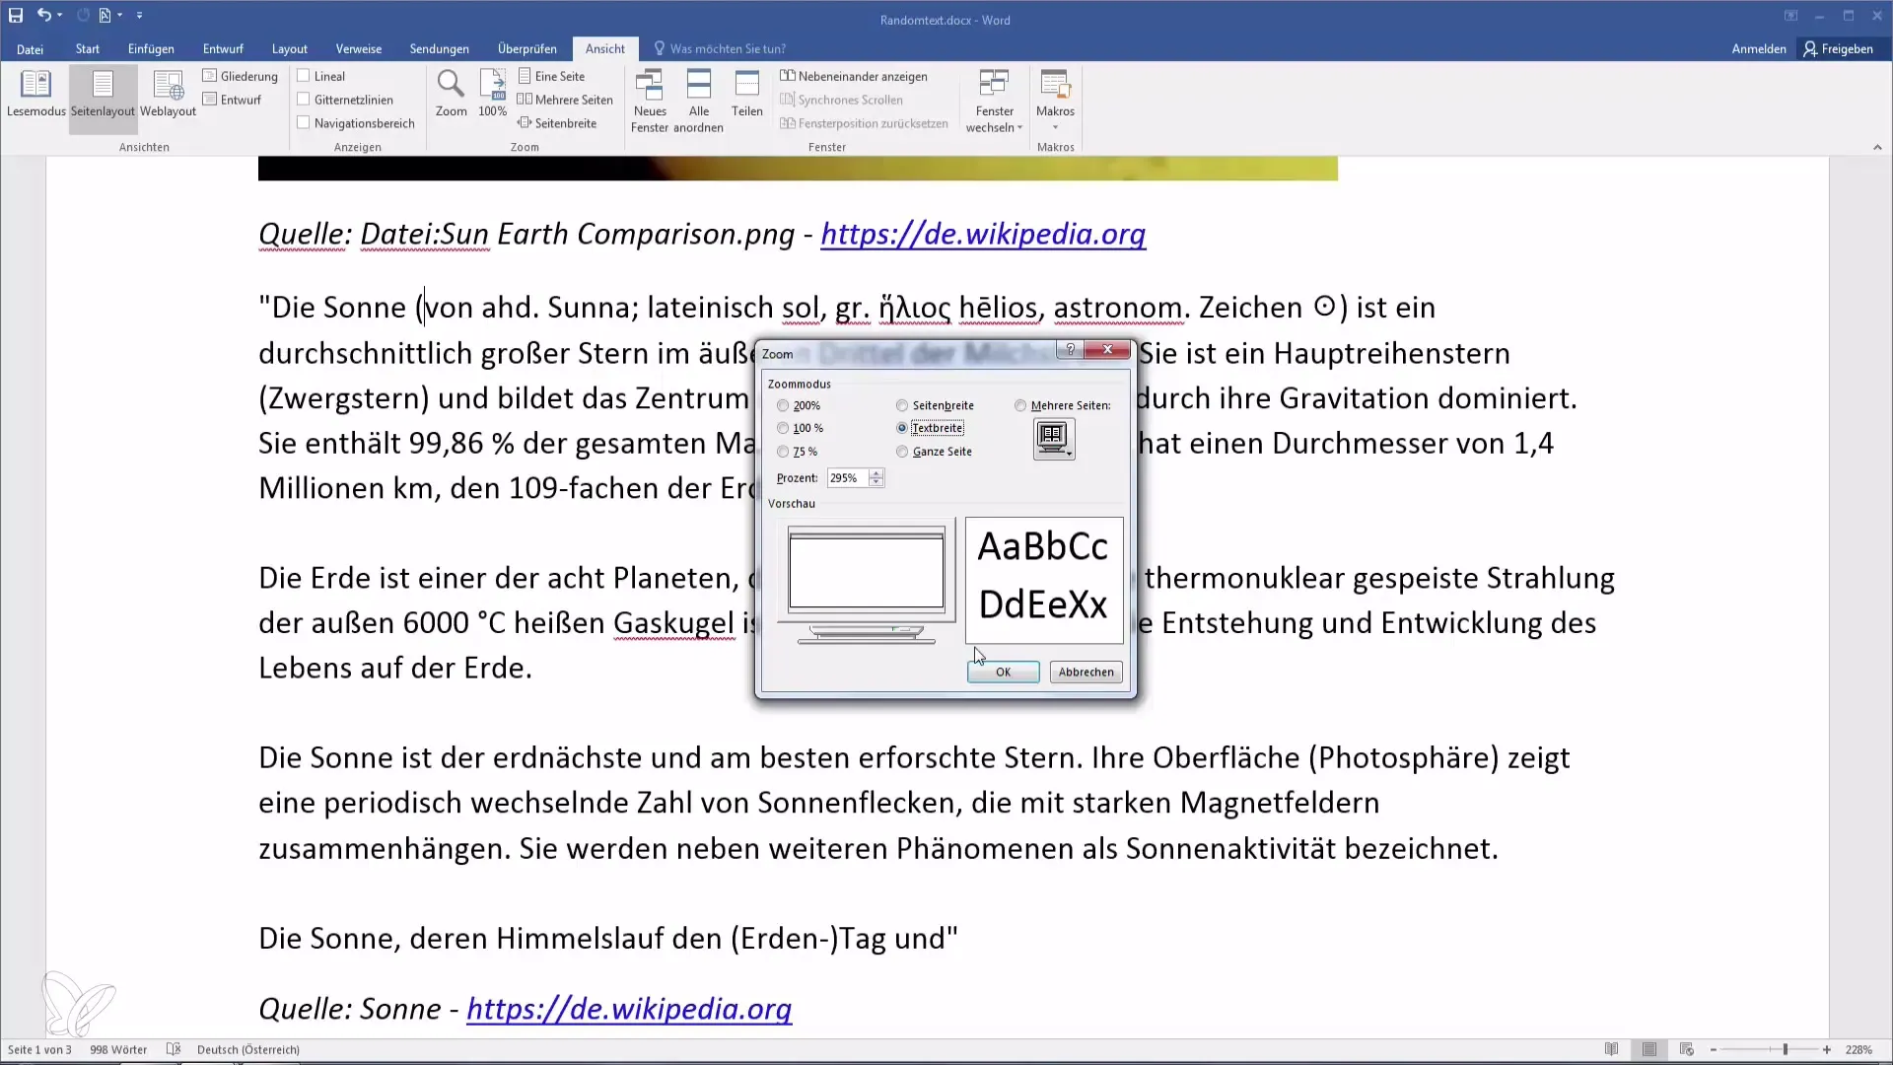Click the zoom slider handle in status bar

pyautogui.click(x=1786, y=1049)
